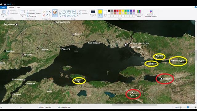Image resolution: width=197 pixels, height=111 pixels.
Task: Expand the Выделить selection dropdown arrow
Action: (22, 16)
